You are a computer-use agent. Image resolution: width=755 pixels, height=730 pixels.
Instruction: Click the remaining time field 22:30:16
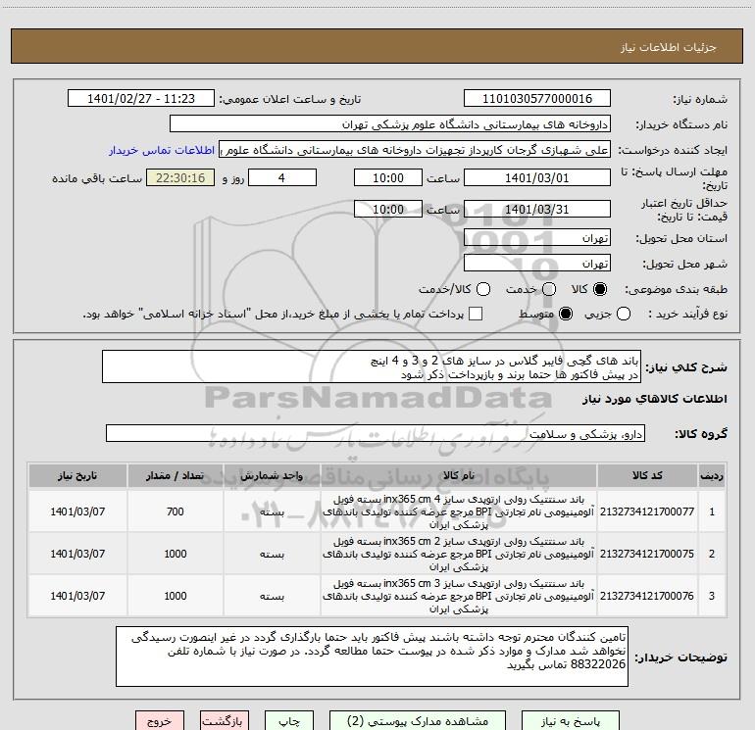[x=180, y=177]
